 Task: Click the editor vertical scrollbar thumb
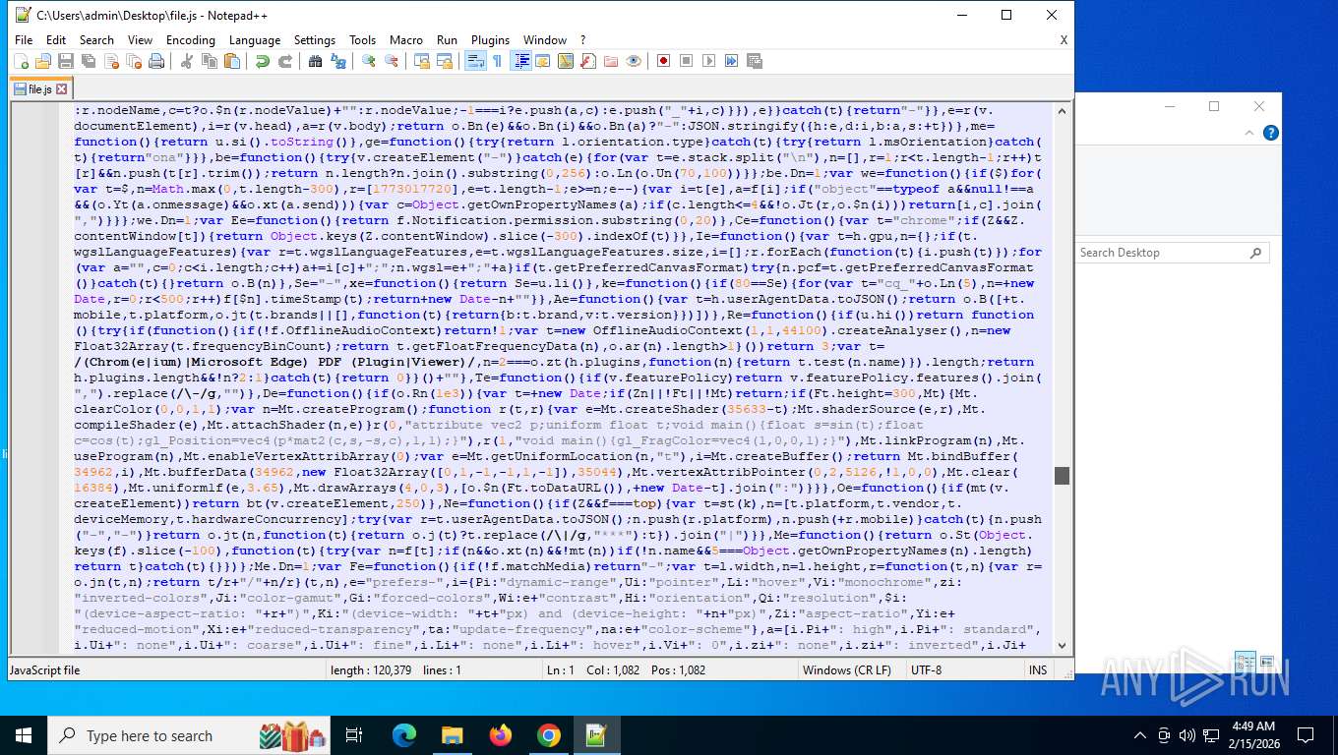[1062, 476]
